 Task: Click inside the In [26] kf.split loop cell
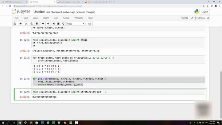tap(118, 59)
